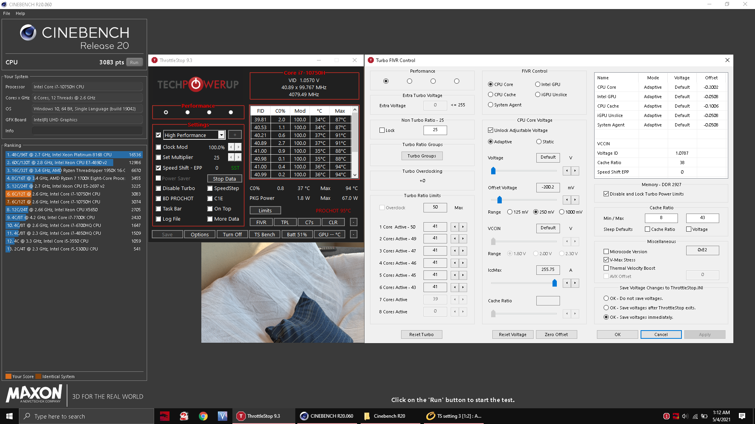Increase IccMax with right arrow
Screen dimensions: 755x424
pyautogui.click(x=575, y=283)
